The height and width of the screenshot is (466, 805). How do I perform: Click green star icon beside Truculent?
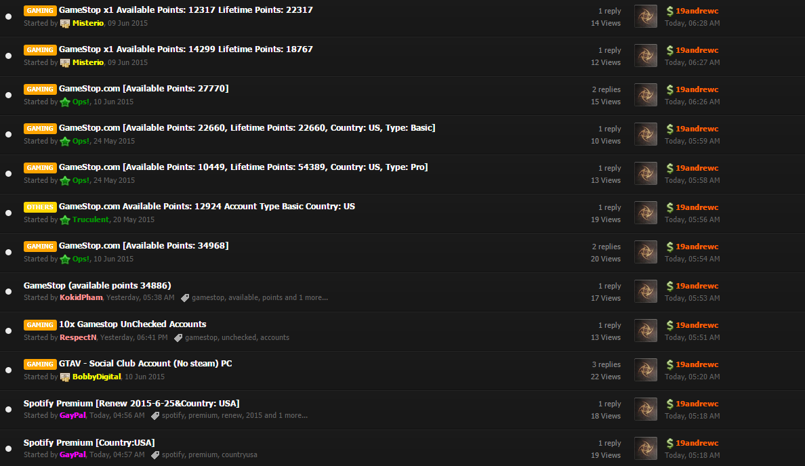coord(64,219)
